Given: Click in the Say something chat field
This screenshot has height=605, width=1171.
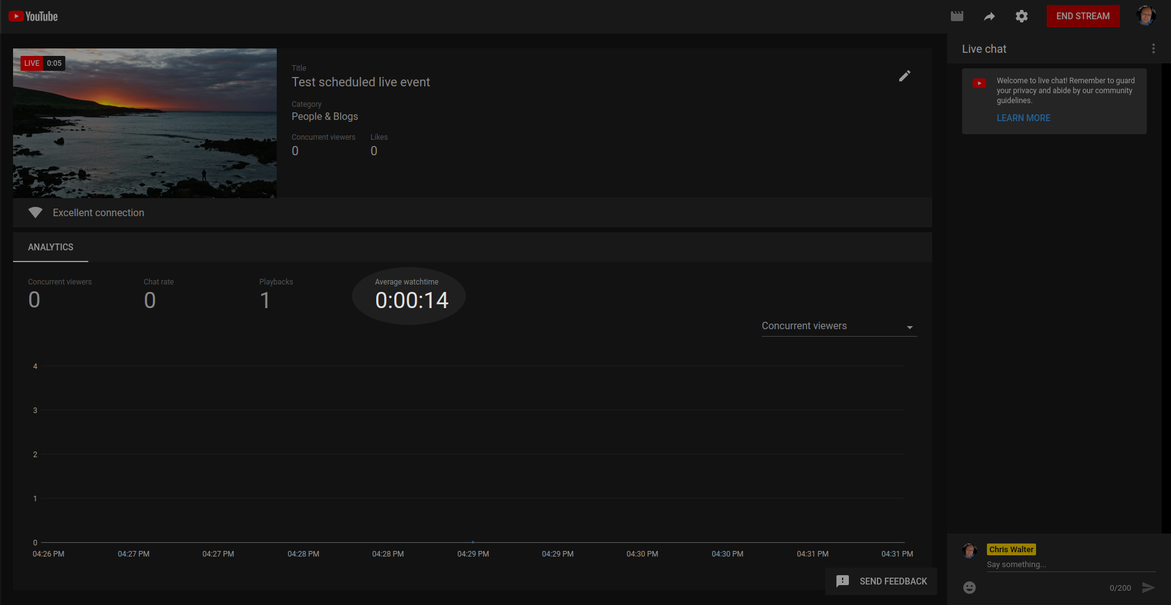Looking at the screenshot, I should (x=1070, y=565).
